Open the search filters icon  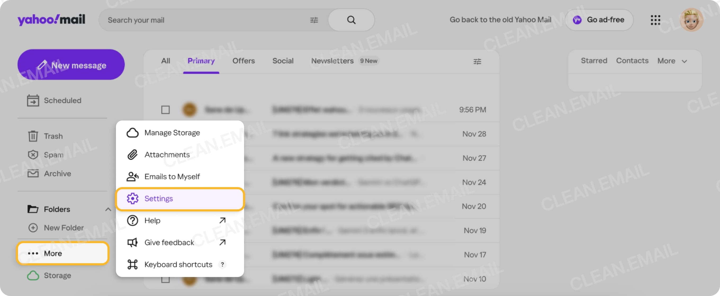pos(314,20)
